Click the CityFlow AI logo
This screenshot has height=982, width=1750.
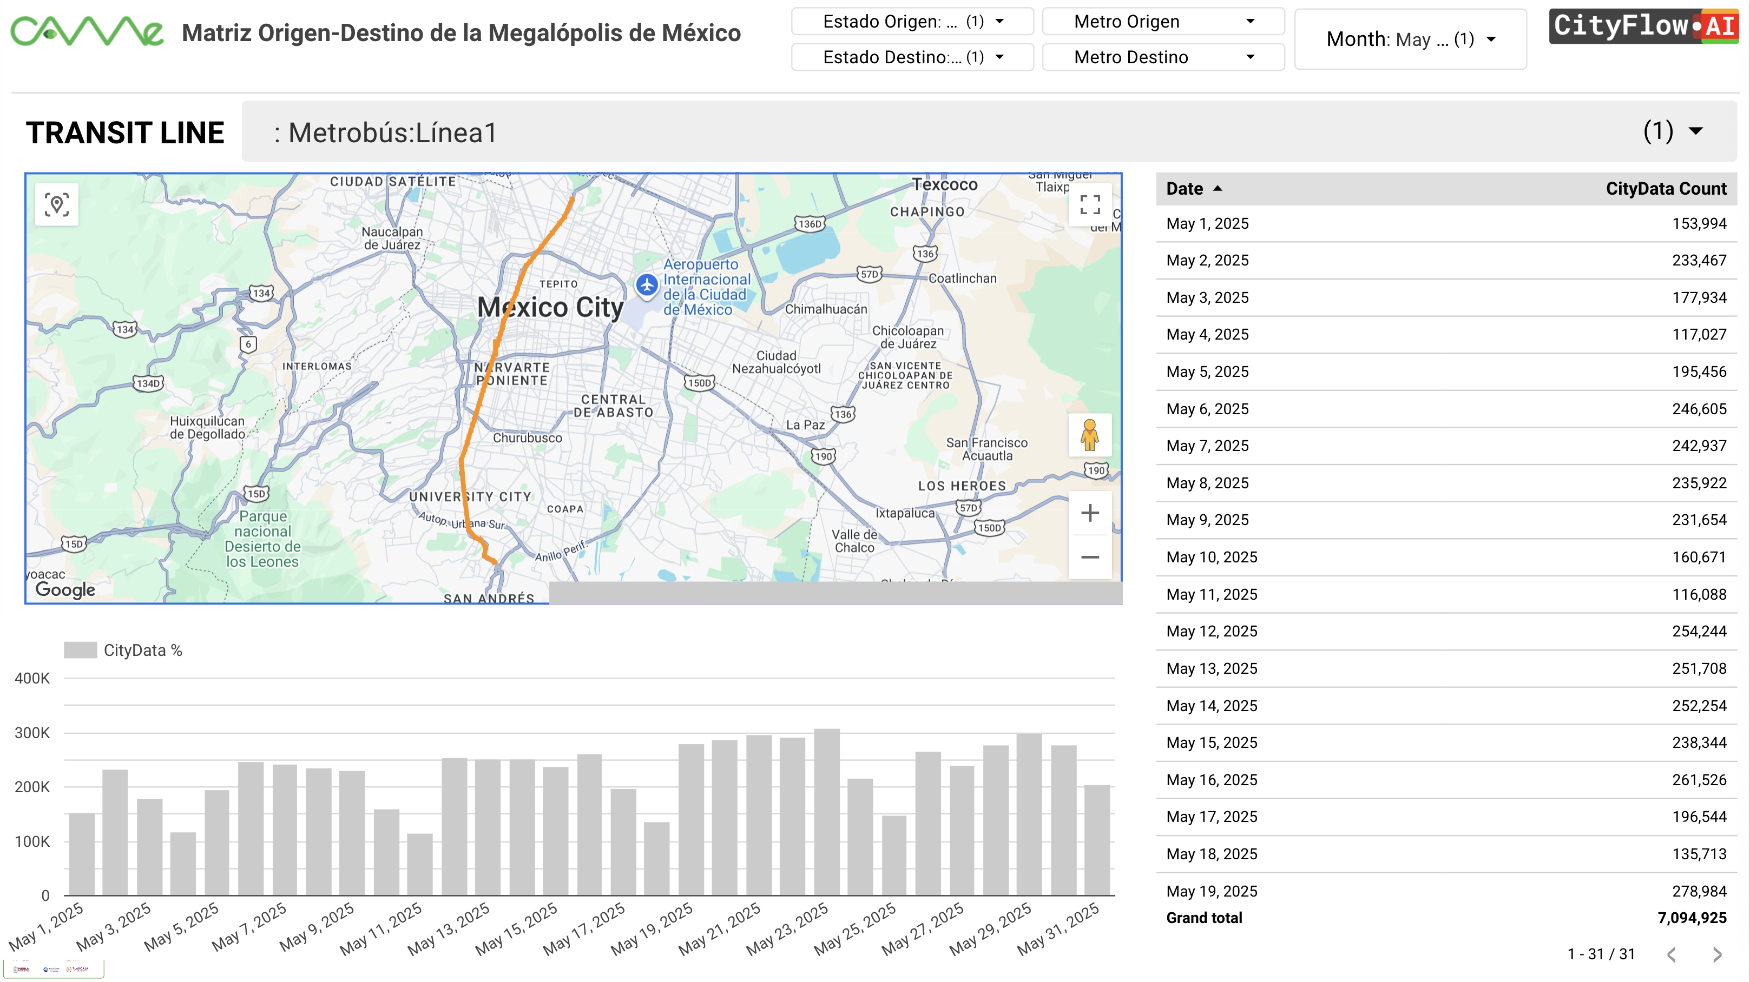point(1643,26)
